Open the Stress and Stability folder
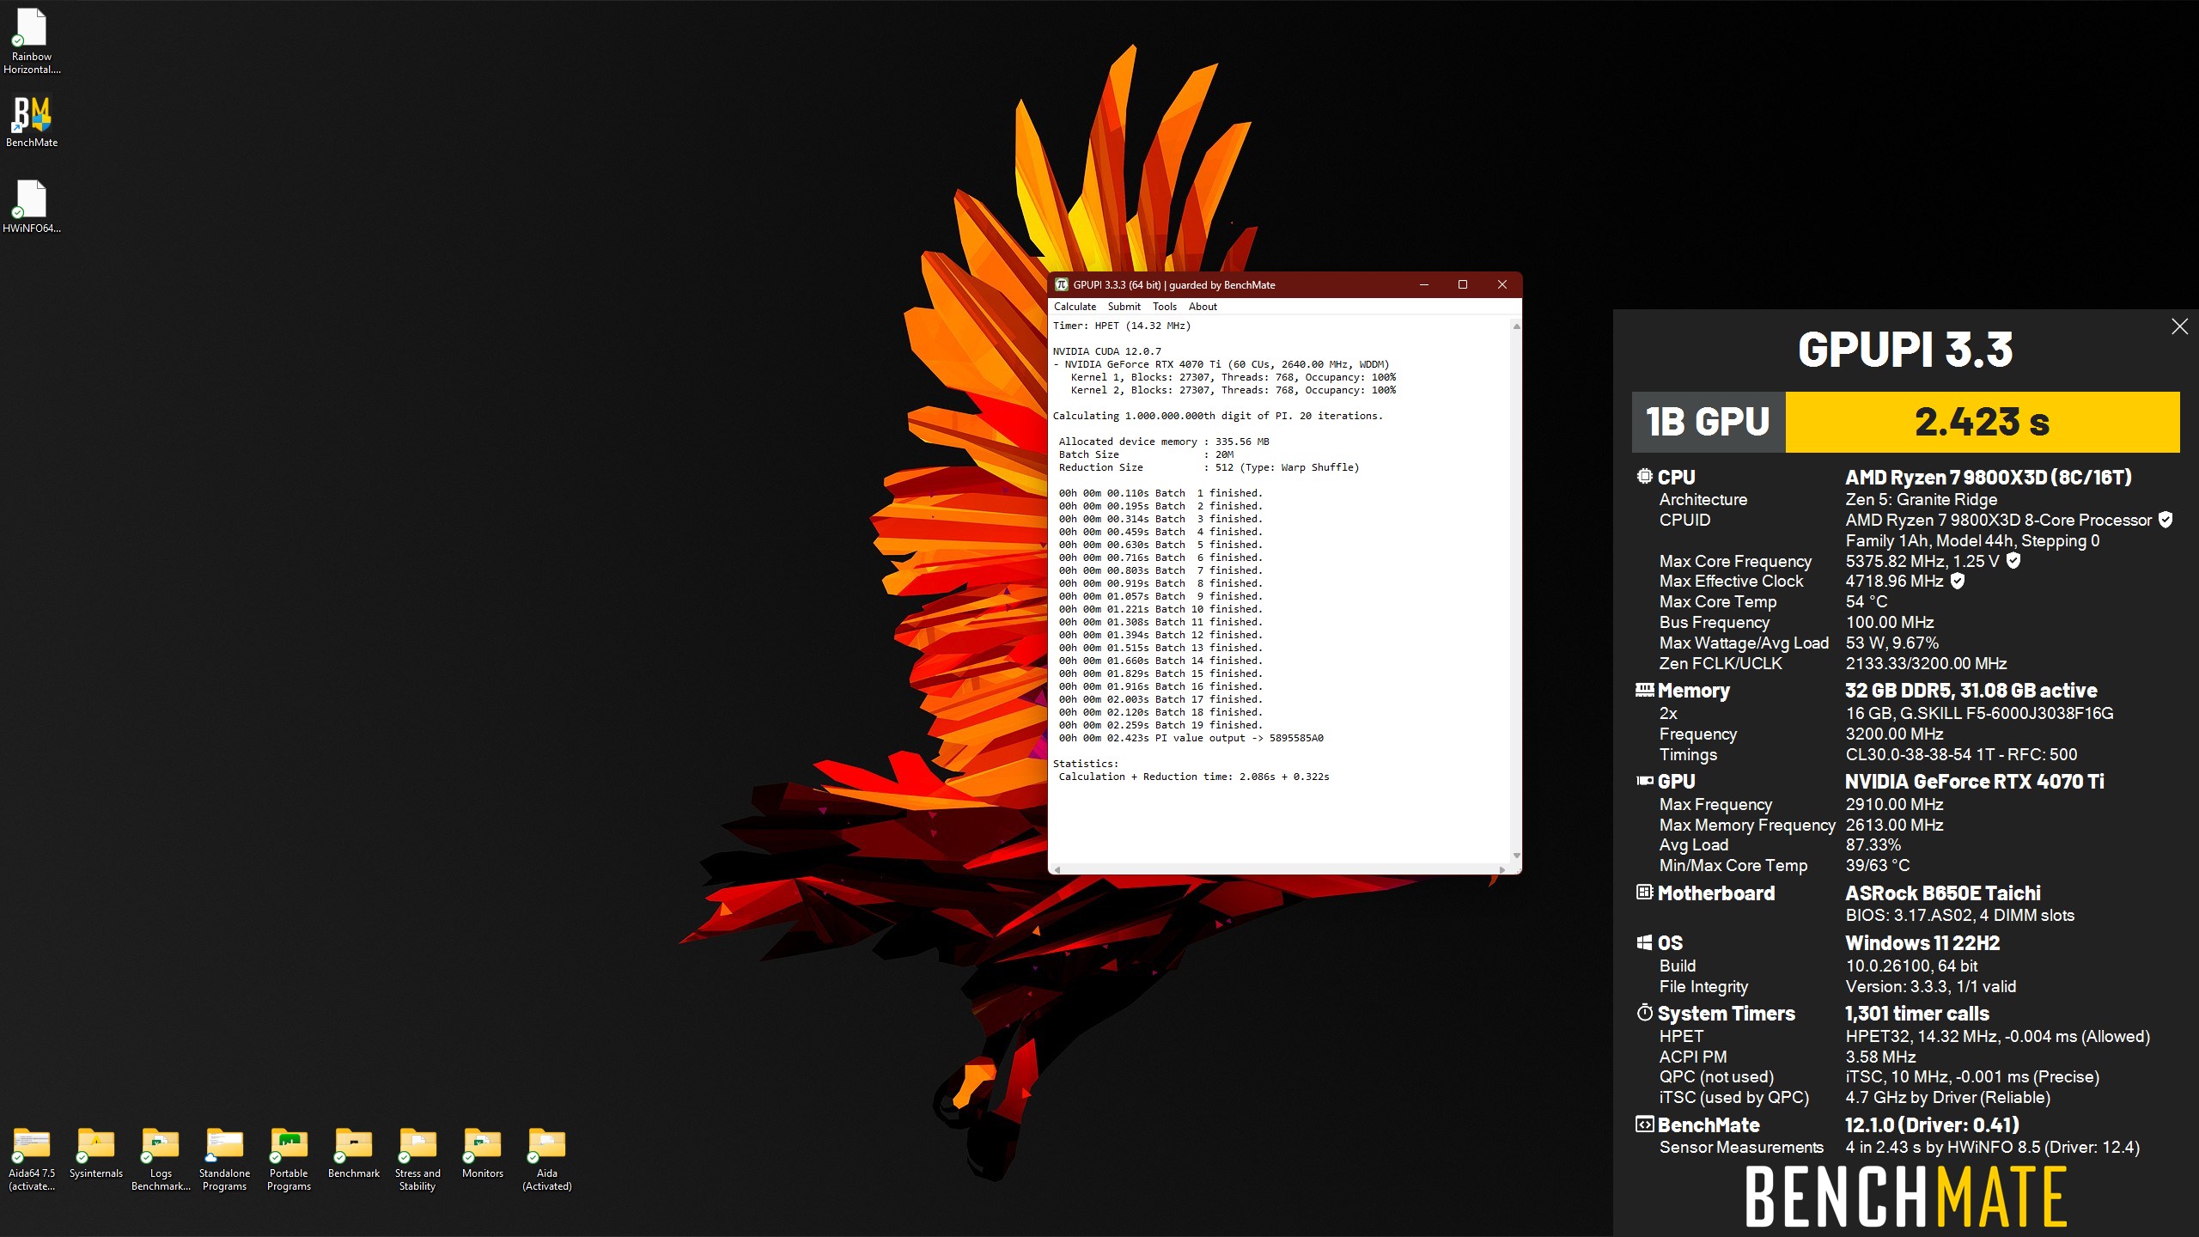Viewport: 2199px width, 1237px height. tap(418, 1160)
